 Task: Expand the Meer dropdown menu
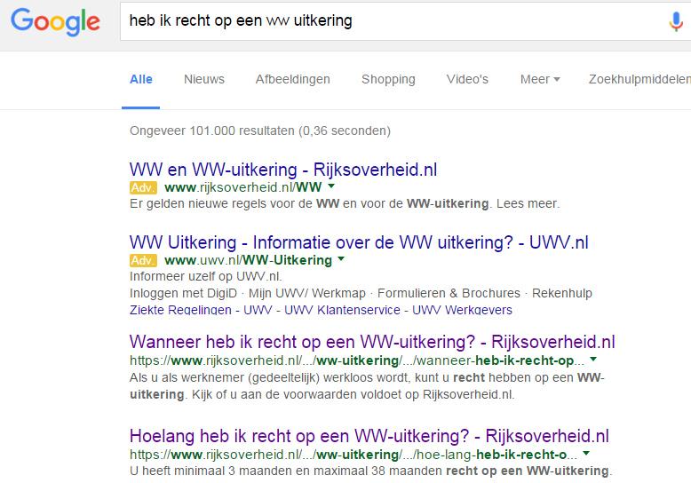tap(540, 79)
